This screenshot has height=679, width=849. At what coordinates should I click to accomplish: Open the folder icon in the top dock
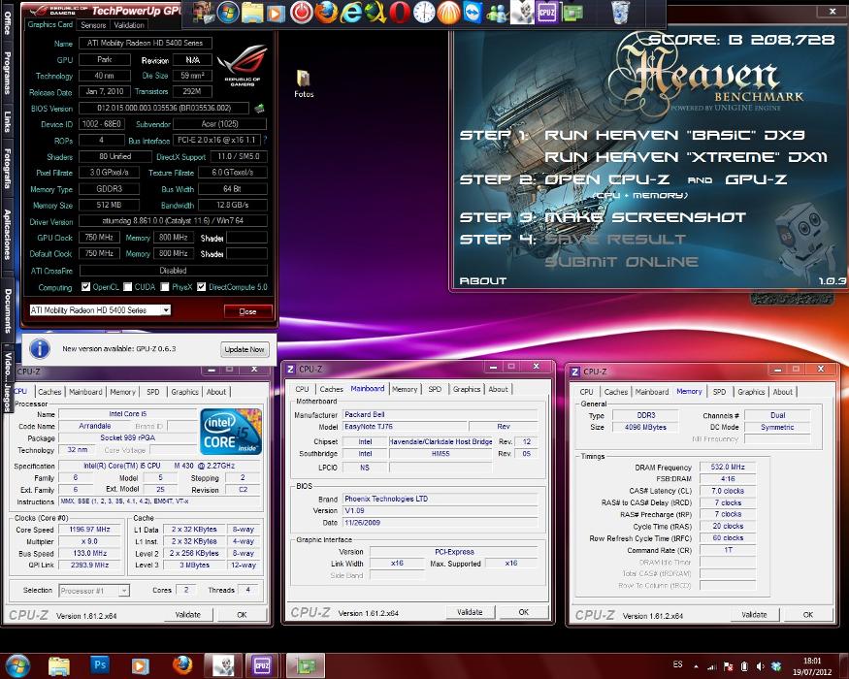click(251, 13)
